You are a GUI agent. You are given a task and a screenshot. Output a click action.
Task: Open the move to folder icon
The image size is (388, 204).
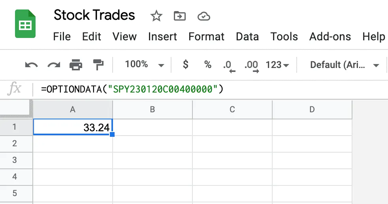pyautogui.click(x=180, y=16)
